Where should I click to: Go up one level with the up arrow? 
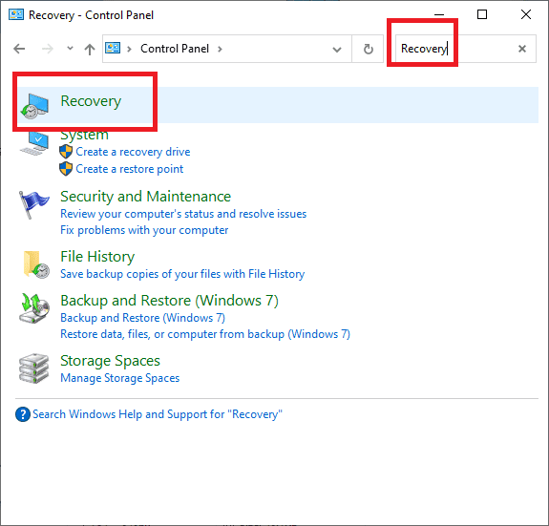[90, 49]
